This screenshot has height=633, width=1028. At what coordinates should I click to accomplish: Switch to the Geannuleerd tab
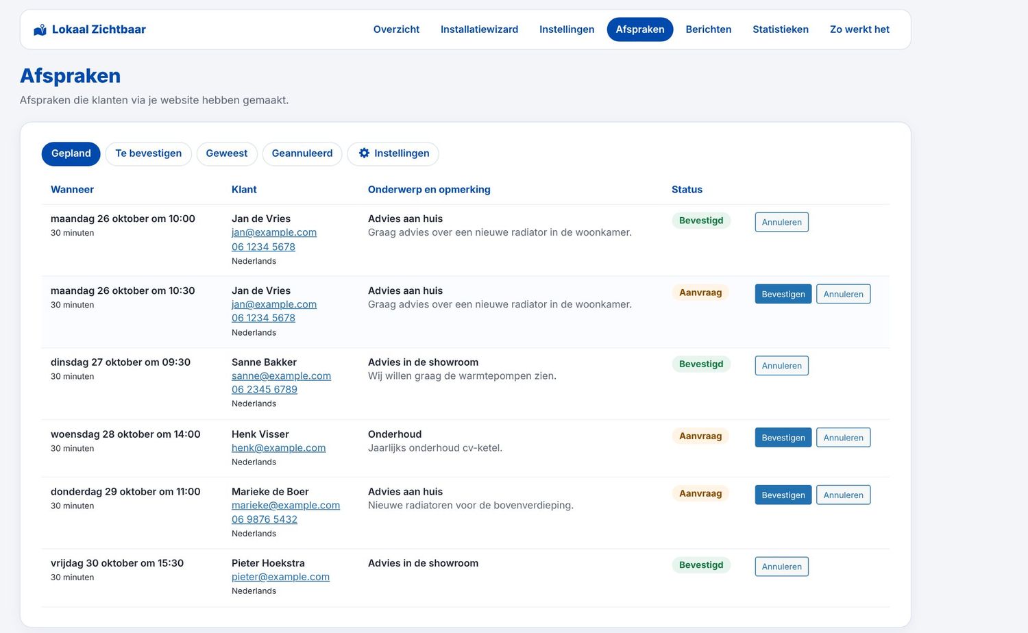302,153
